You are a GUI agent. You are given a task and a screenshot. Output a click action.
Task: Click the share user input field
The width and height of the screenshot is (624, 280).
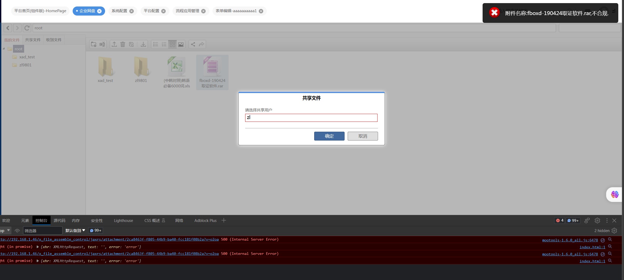click(311, 118)
